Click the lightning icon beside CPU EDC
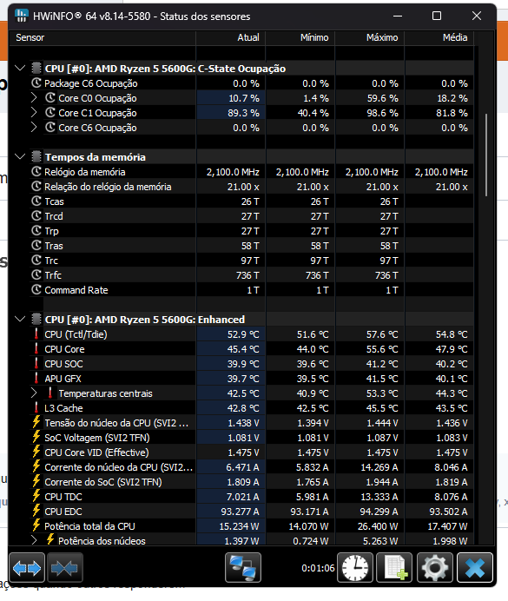The width and height of the screenshot is (508, 601). [36, 511]
